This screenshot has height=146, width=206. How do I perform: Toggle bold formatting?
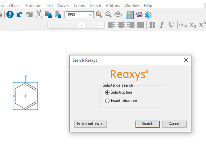pyautogui.click(x=152, y=25)
